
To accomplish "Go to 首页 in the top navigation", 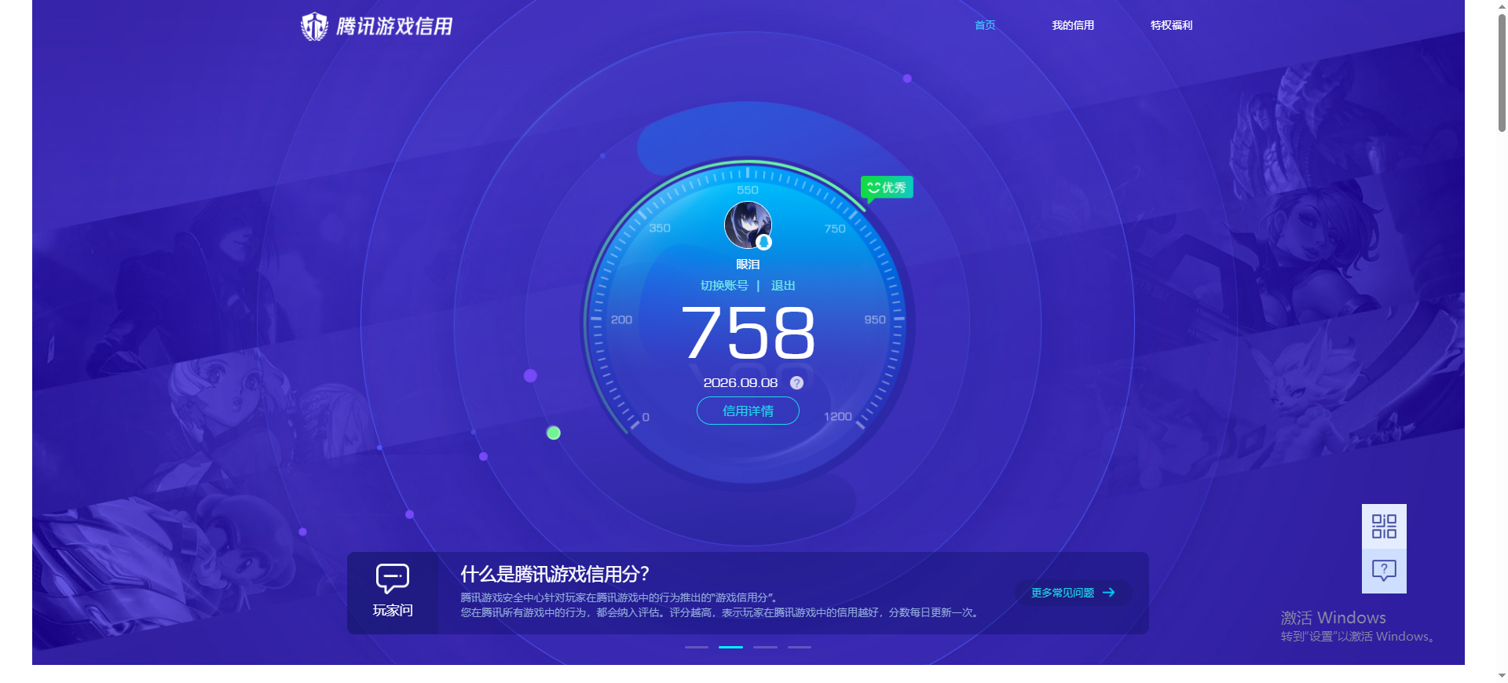I will [985, 25].
